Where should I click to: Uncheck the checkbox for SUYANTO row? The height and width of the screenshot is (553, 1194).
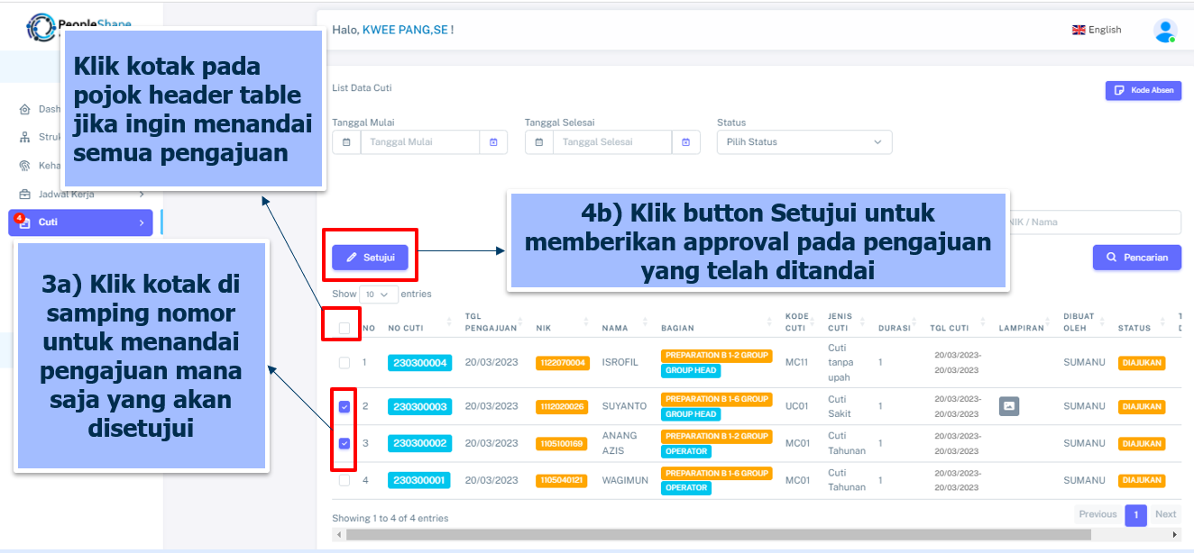(344, 407)
